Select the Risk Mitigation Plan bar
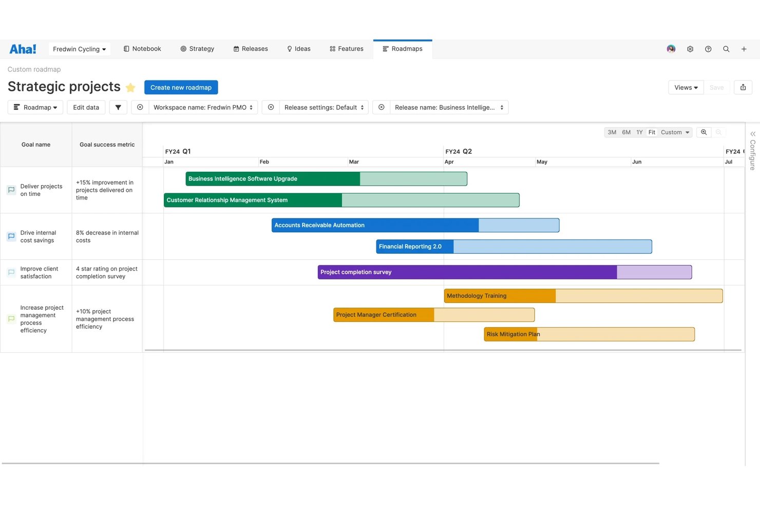 tap(590, 334)
